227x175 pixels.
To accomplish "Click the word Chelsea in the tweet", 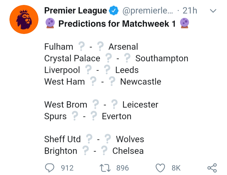I will click(128, 151).
